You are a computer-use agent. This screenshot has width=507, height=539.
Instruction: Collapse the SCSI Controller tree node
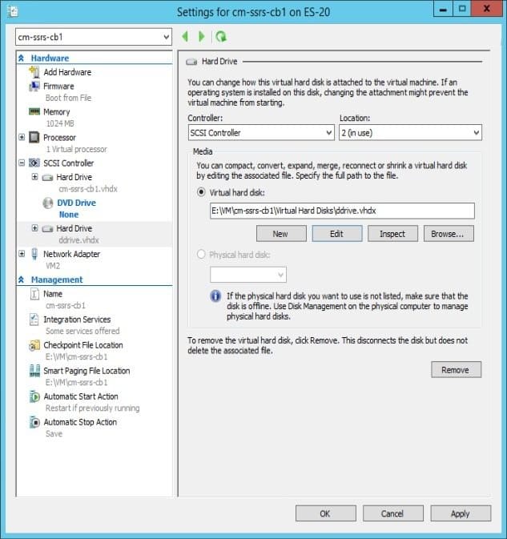pos(22,163)
